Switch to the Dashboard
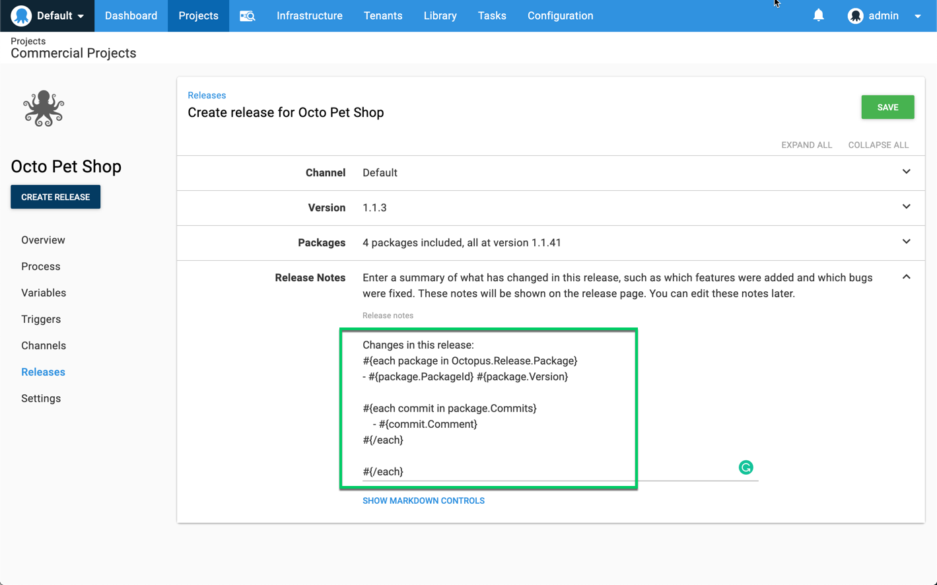Viewport: 937px width, 585px height. tap(131, 15)
